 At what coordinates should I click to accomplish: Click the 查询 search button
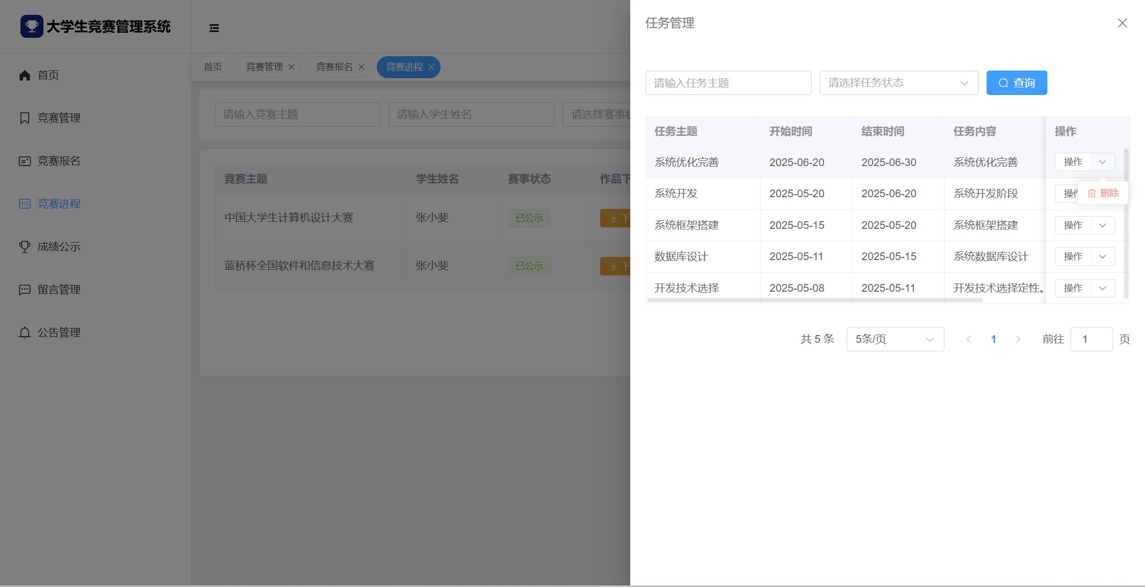pyautogui.click(x=1016, y=83)
